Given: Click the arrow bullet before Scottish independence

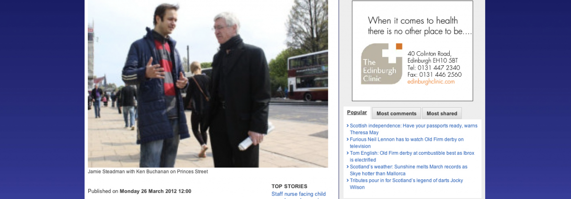Looking at the screenshot, I should coord(347,126).
